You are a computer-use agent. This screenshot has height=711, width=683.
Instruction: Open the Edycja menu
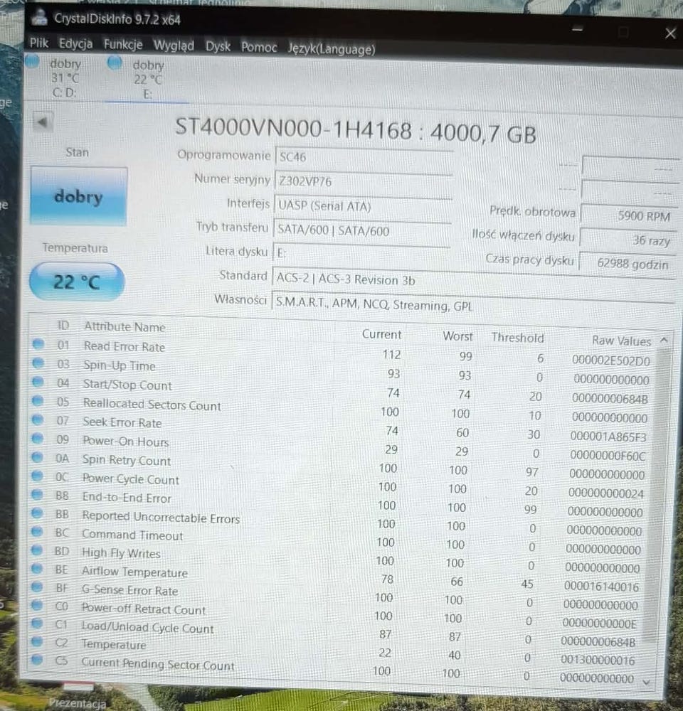click(x=76, y=44)
